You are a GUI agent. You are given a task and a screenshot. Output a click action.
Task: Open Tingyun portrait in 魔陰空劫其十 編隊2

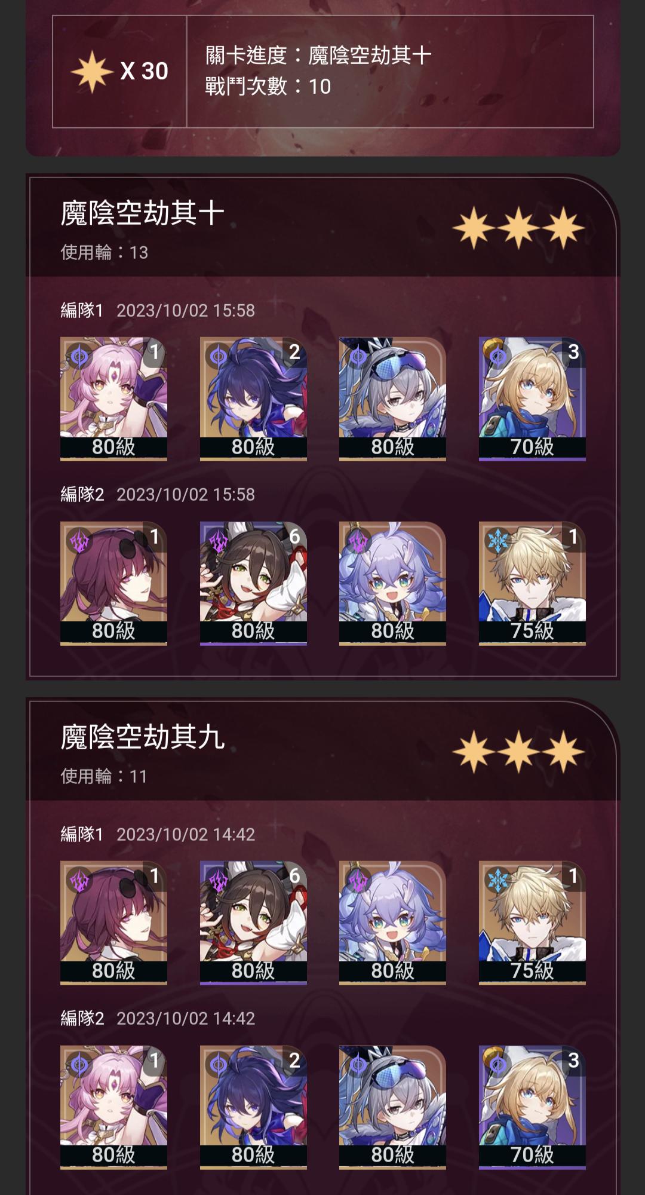point(253,583)
